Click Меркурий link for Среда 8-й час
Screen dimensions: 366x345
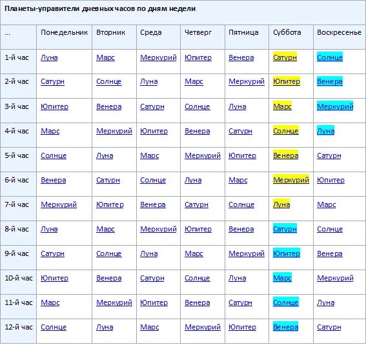click(158, 229)
